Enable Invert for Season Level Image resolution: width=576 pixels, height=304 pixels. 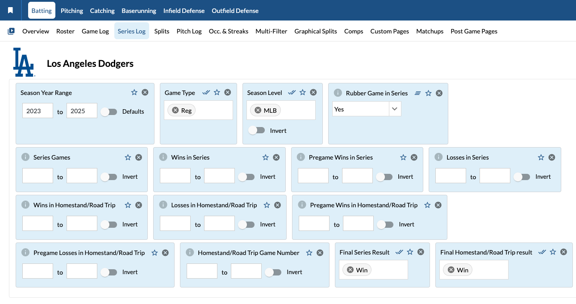(256, 131)
